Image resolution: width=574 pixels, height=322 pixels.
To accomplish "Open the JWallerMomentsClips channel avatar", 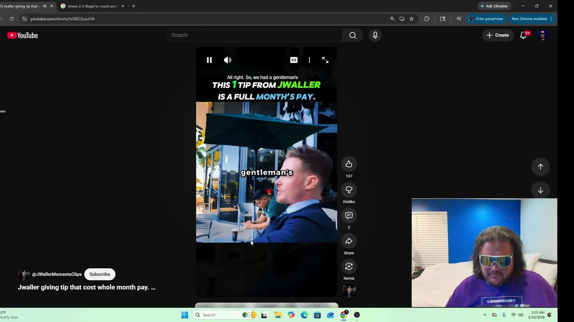I will 24,274.
